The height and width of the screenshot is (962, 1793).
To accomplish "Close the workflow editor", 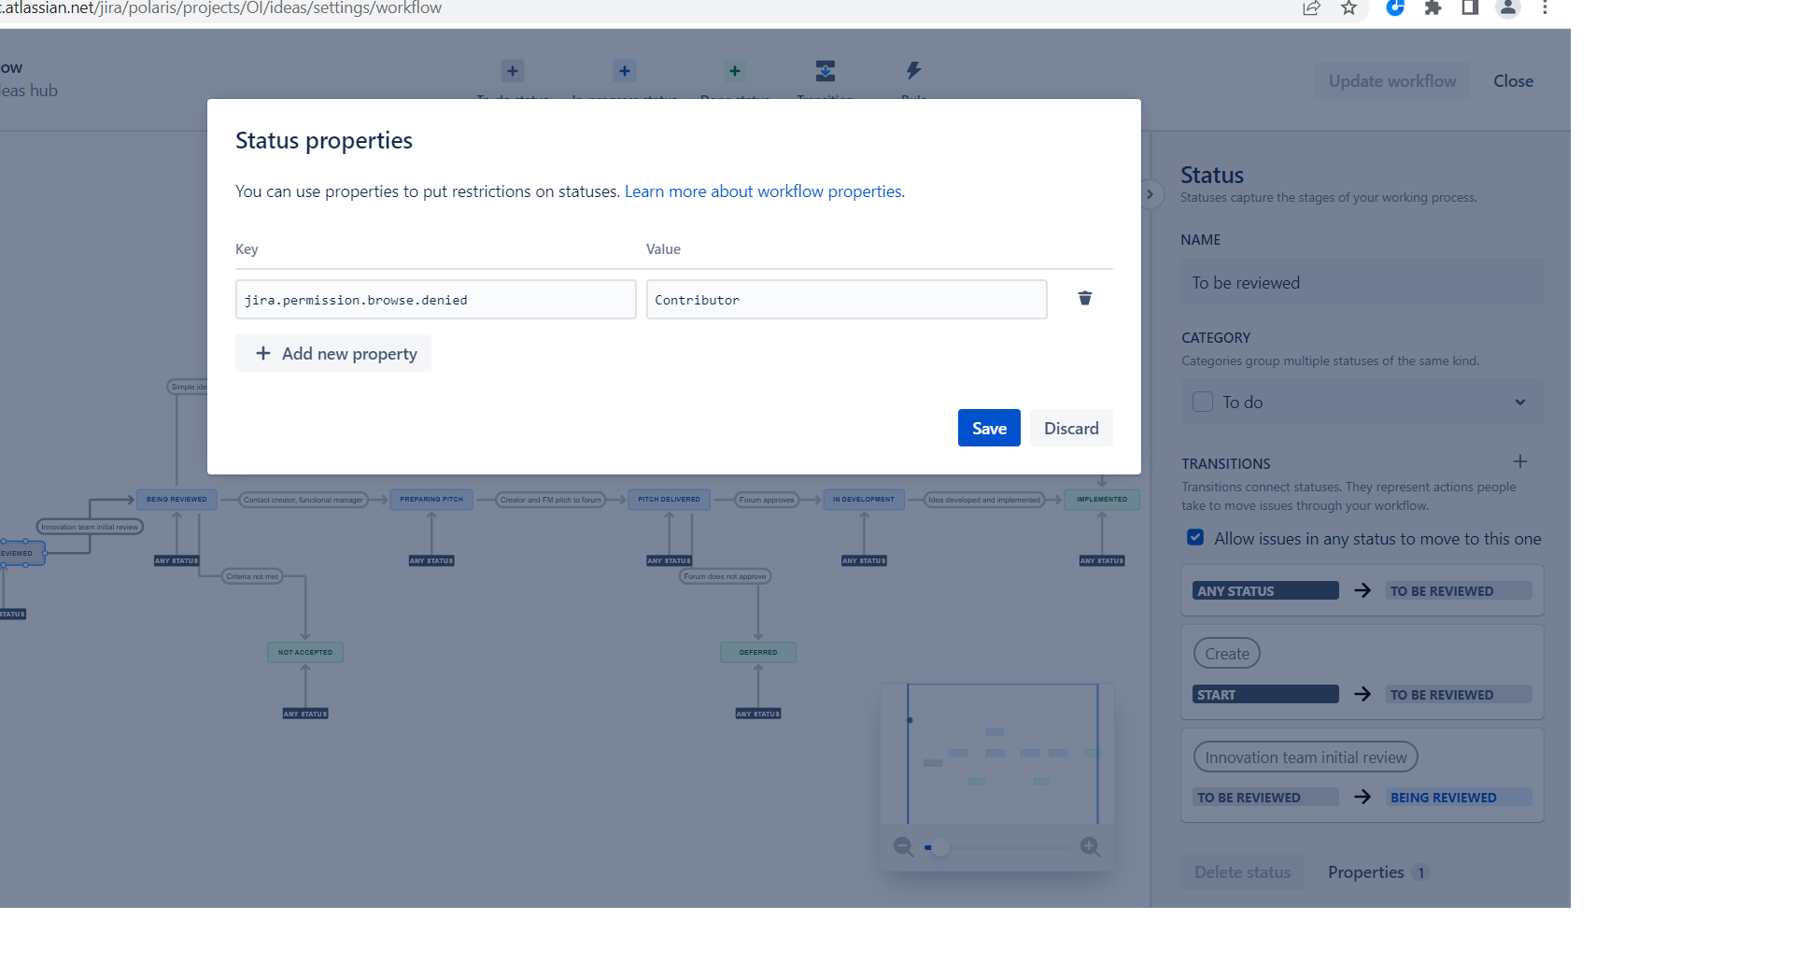I will click(x=1513, y=81).
